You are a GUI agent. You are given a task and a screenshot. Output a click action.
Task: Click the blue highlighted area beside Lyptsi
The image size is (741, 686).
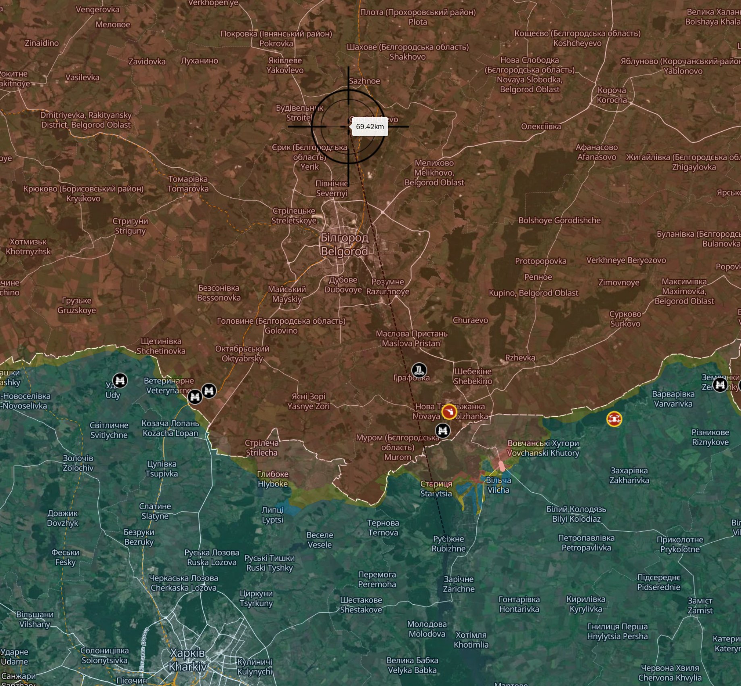click(x=292, y=510)
